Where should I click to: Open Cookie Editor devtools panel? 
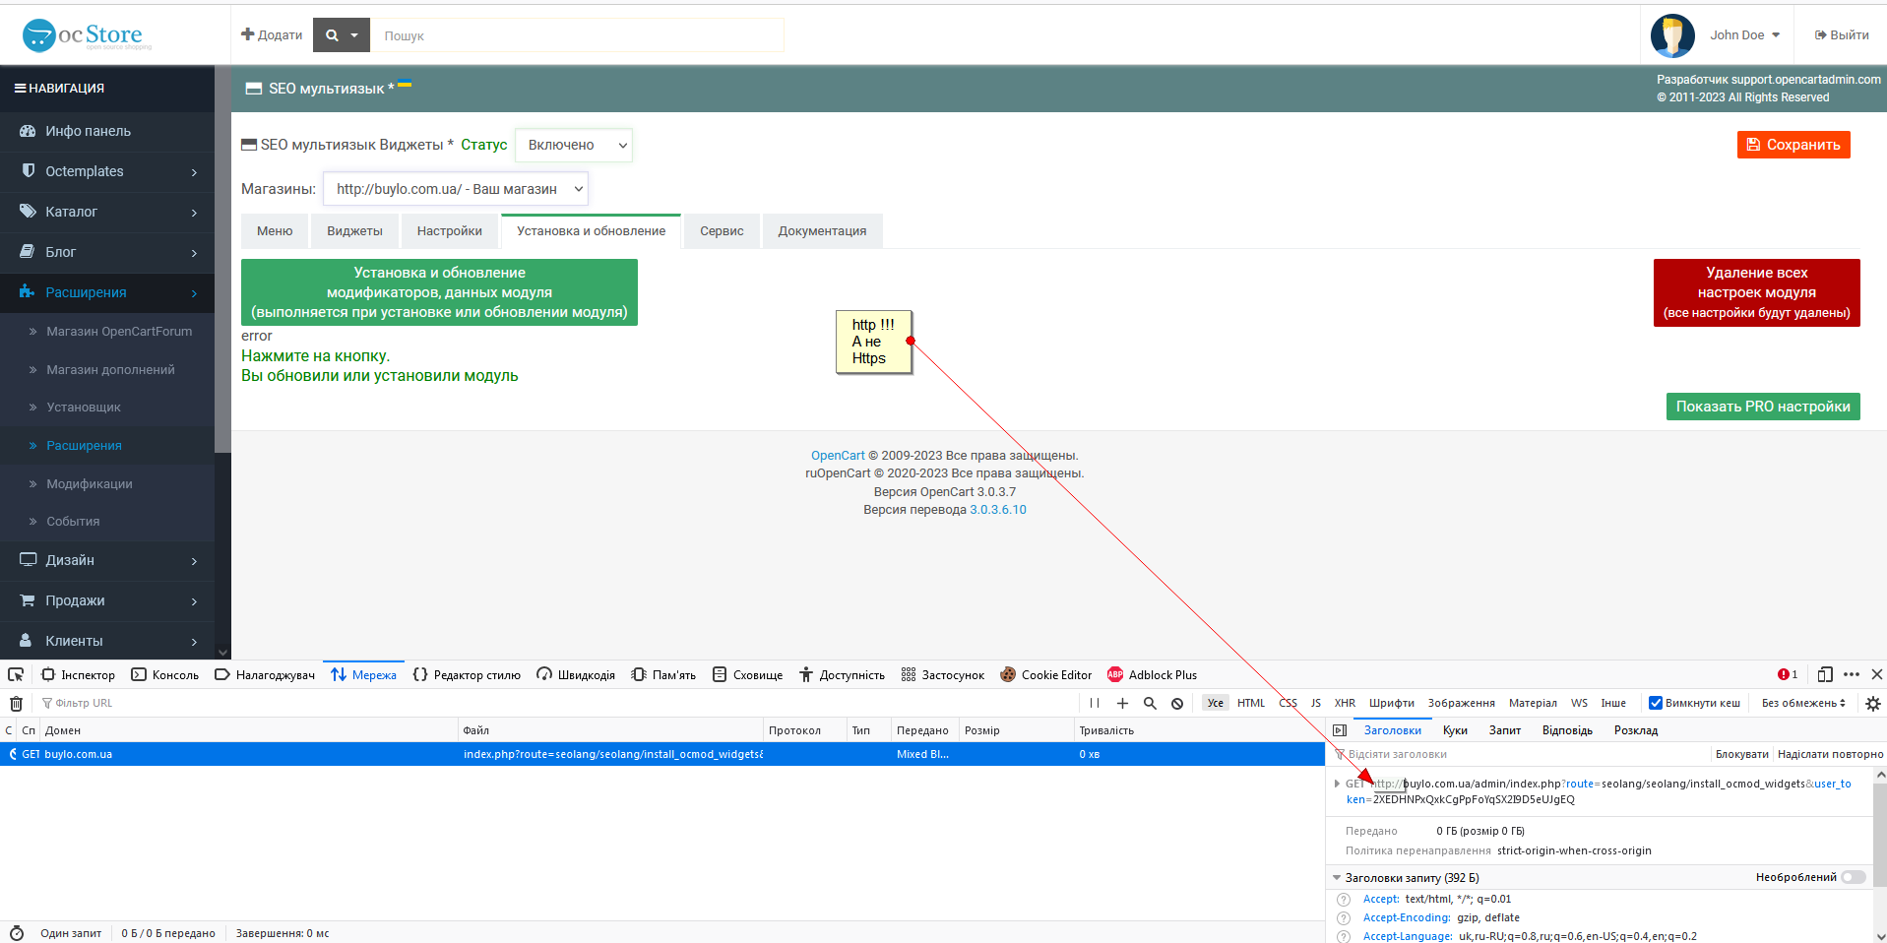tap(1045, 674)
